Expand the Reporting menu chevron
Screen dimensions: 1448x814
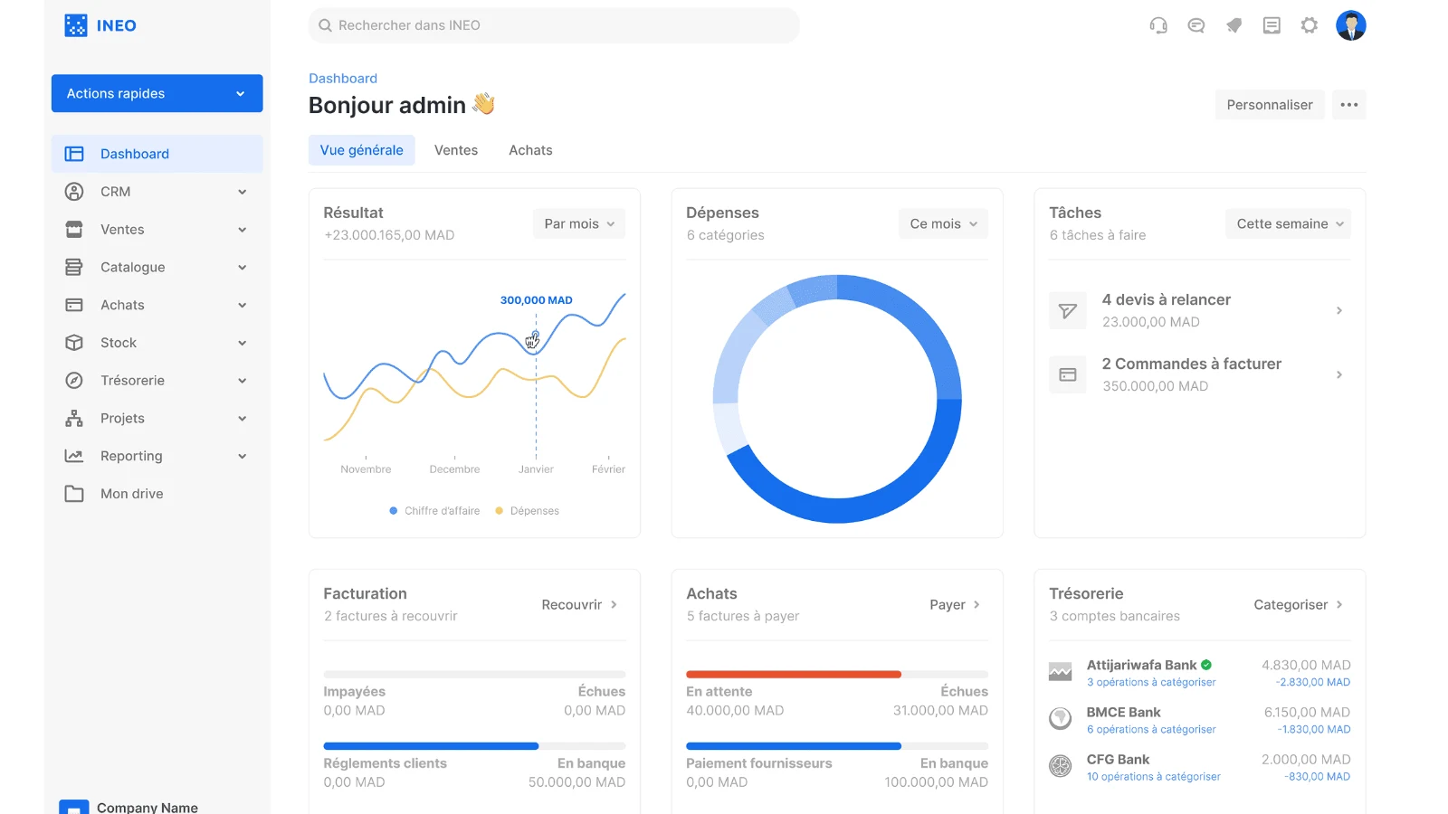pyautogui.click(x=242, y=456)
